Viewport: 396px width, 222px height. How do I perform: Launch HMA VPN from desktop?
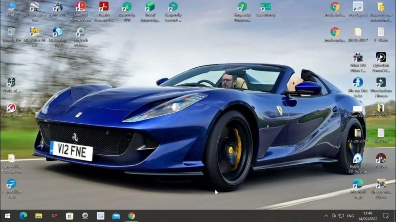[58, 7]
